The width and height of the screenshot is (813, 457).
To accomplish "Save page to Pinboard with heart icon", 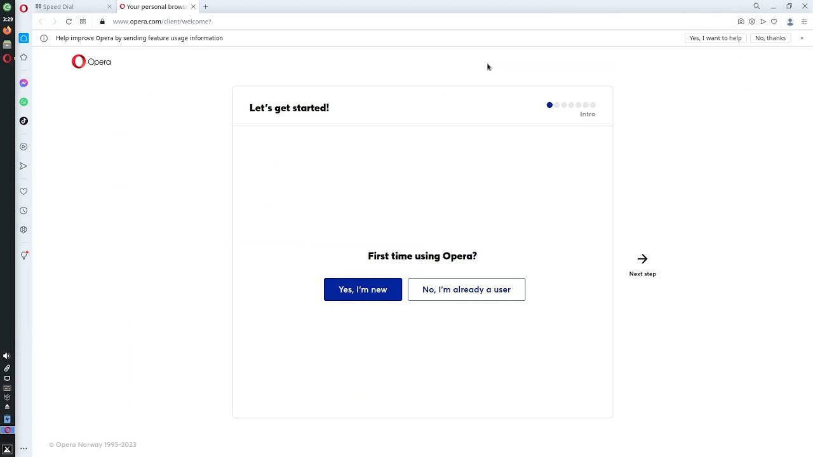I will 774,22.
